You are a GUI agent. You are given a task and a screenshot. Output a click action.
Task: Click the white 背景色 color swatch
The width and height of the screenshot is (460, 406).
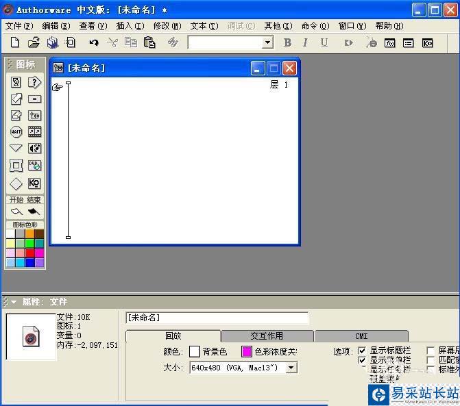click(x=195, y=351)
